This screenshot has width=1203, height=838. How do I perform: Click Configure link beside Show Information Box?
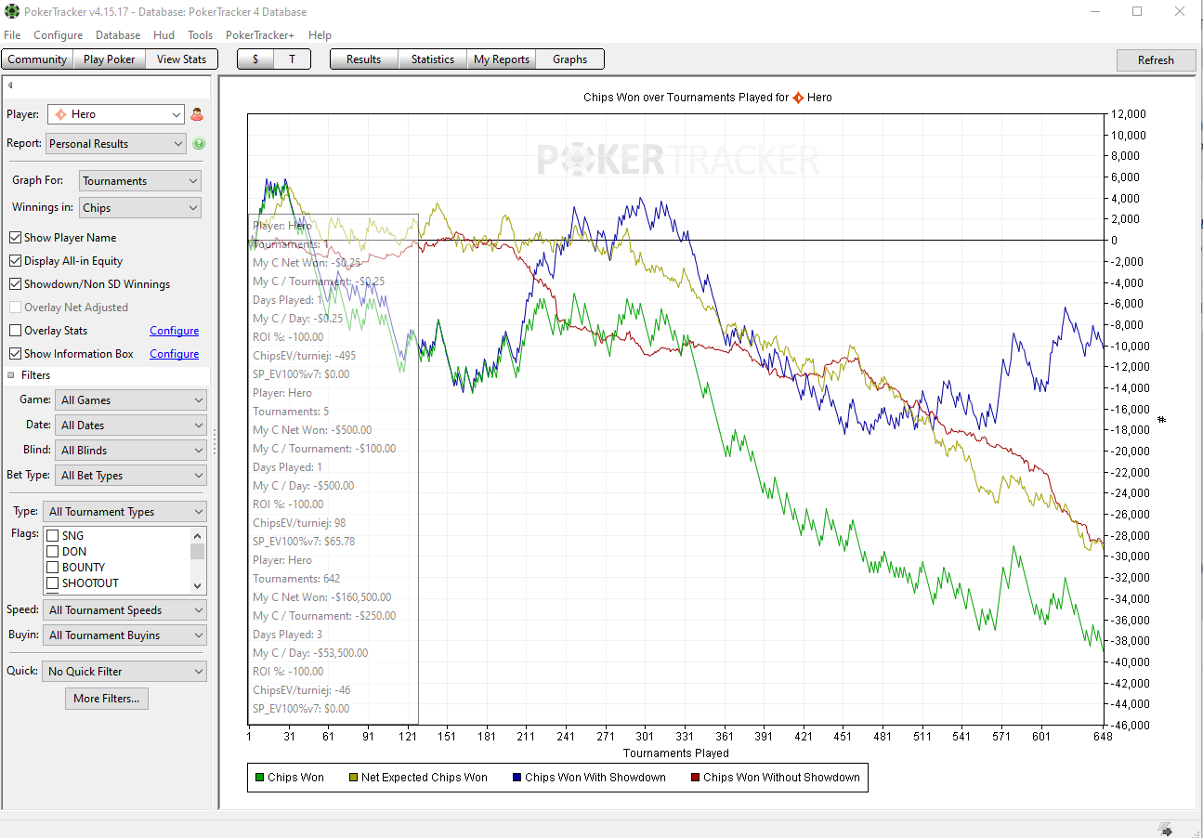[x=175, y=354]
